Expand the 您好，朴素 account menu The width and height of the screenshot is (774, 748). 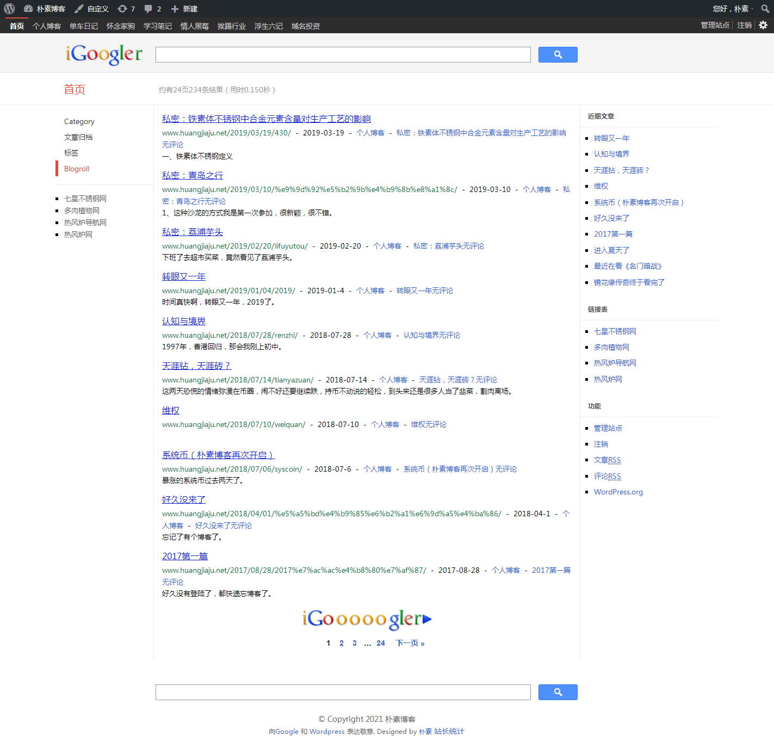(730, 9)
